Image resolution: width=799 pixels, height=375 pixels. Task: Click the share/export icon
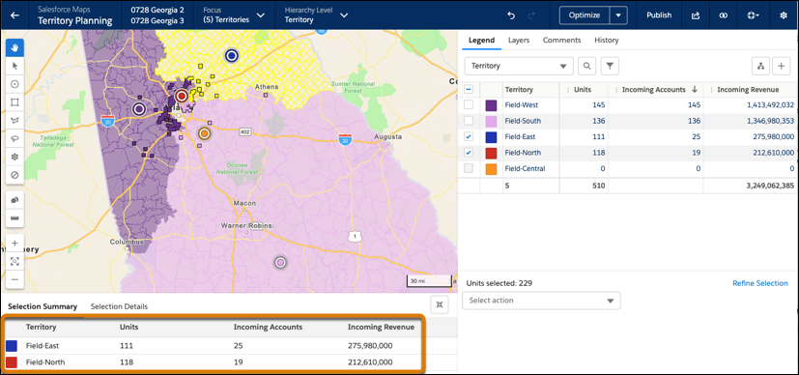click(696, 15)
